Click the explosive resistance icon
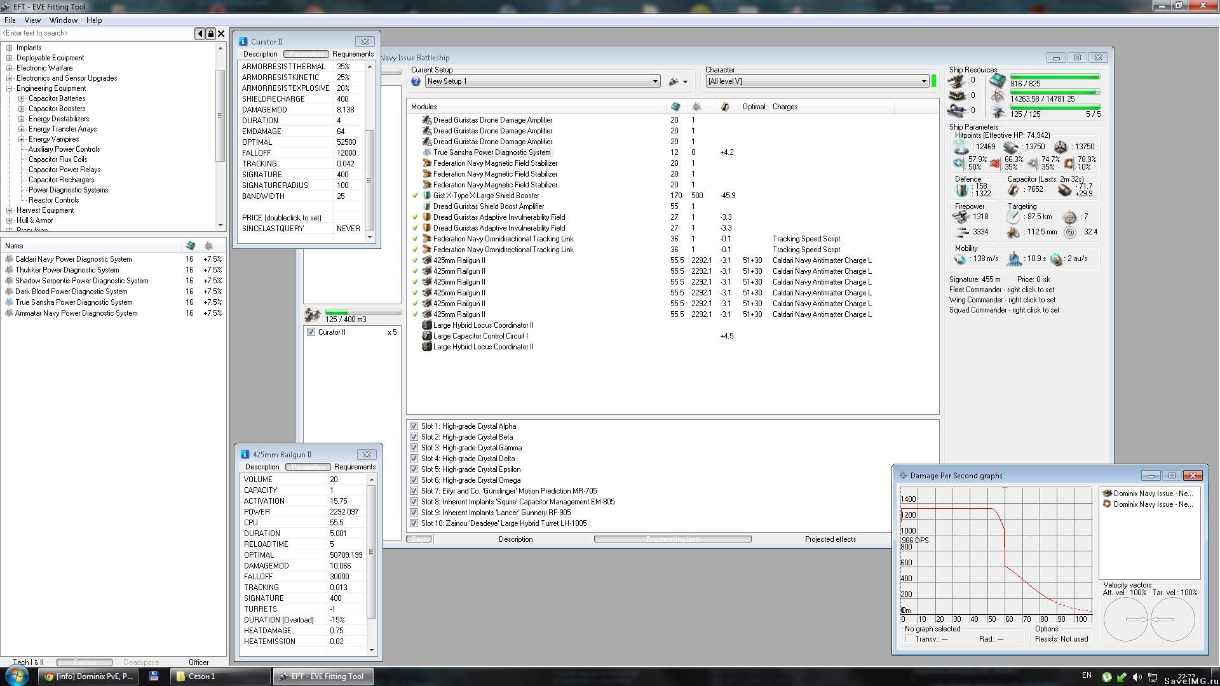 pyautogui.click(x=1069, y=163)
